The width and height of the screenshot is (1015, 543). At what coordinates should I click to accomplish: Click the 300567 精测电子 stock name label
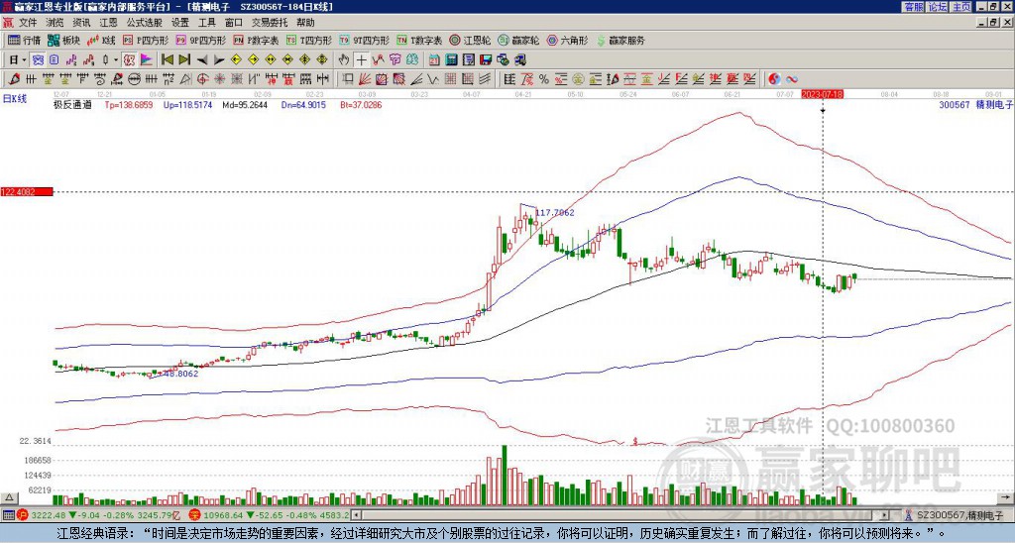975,104
